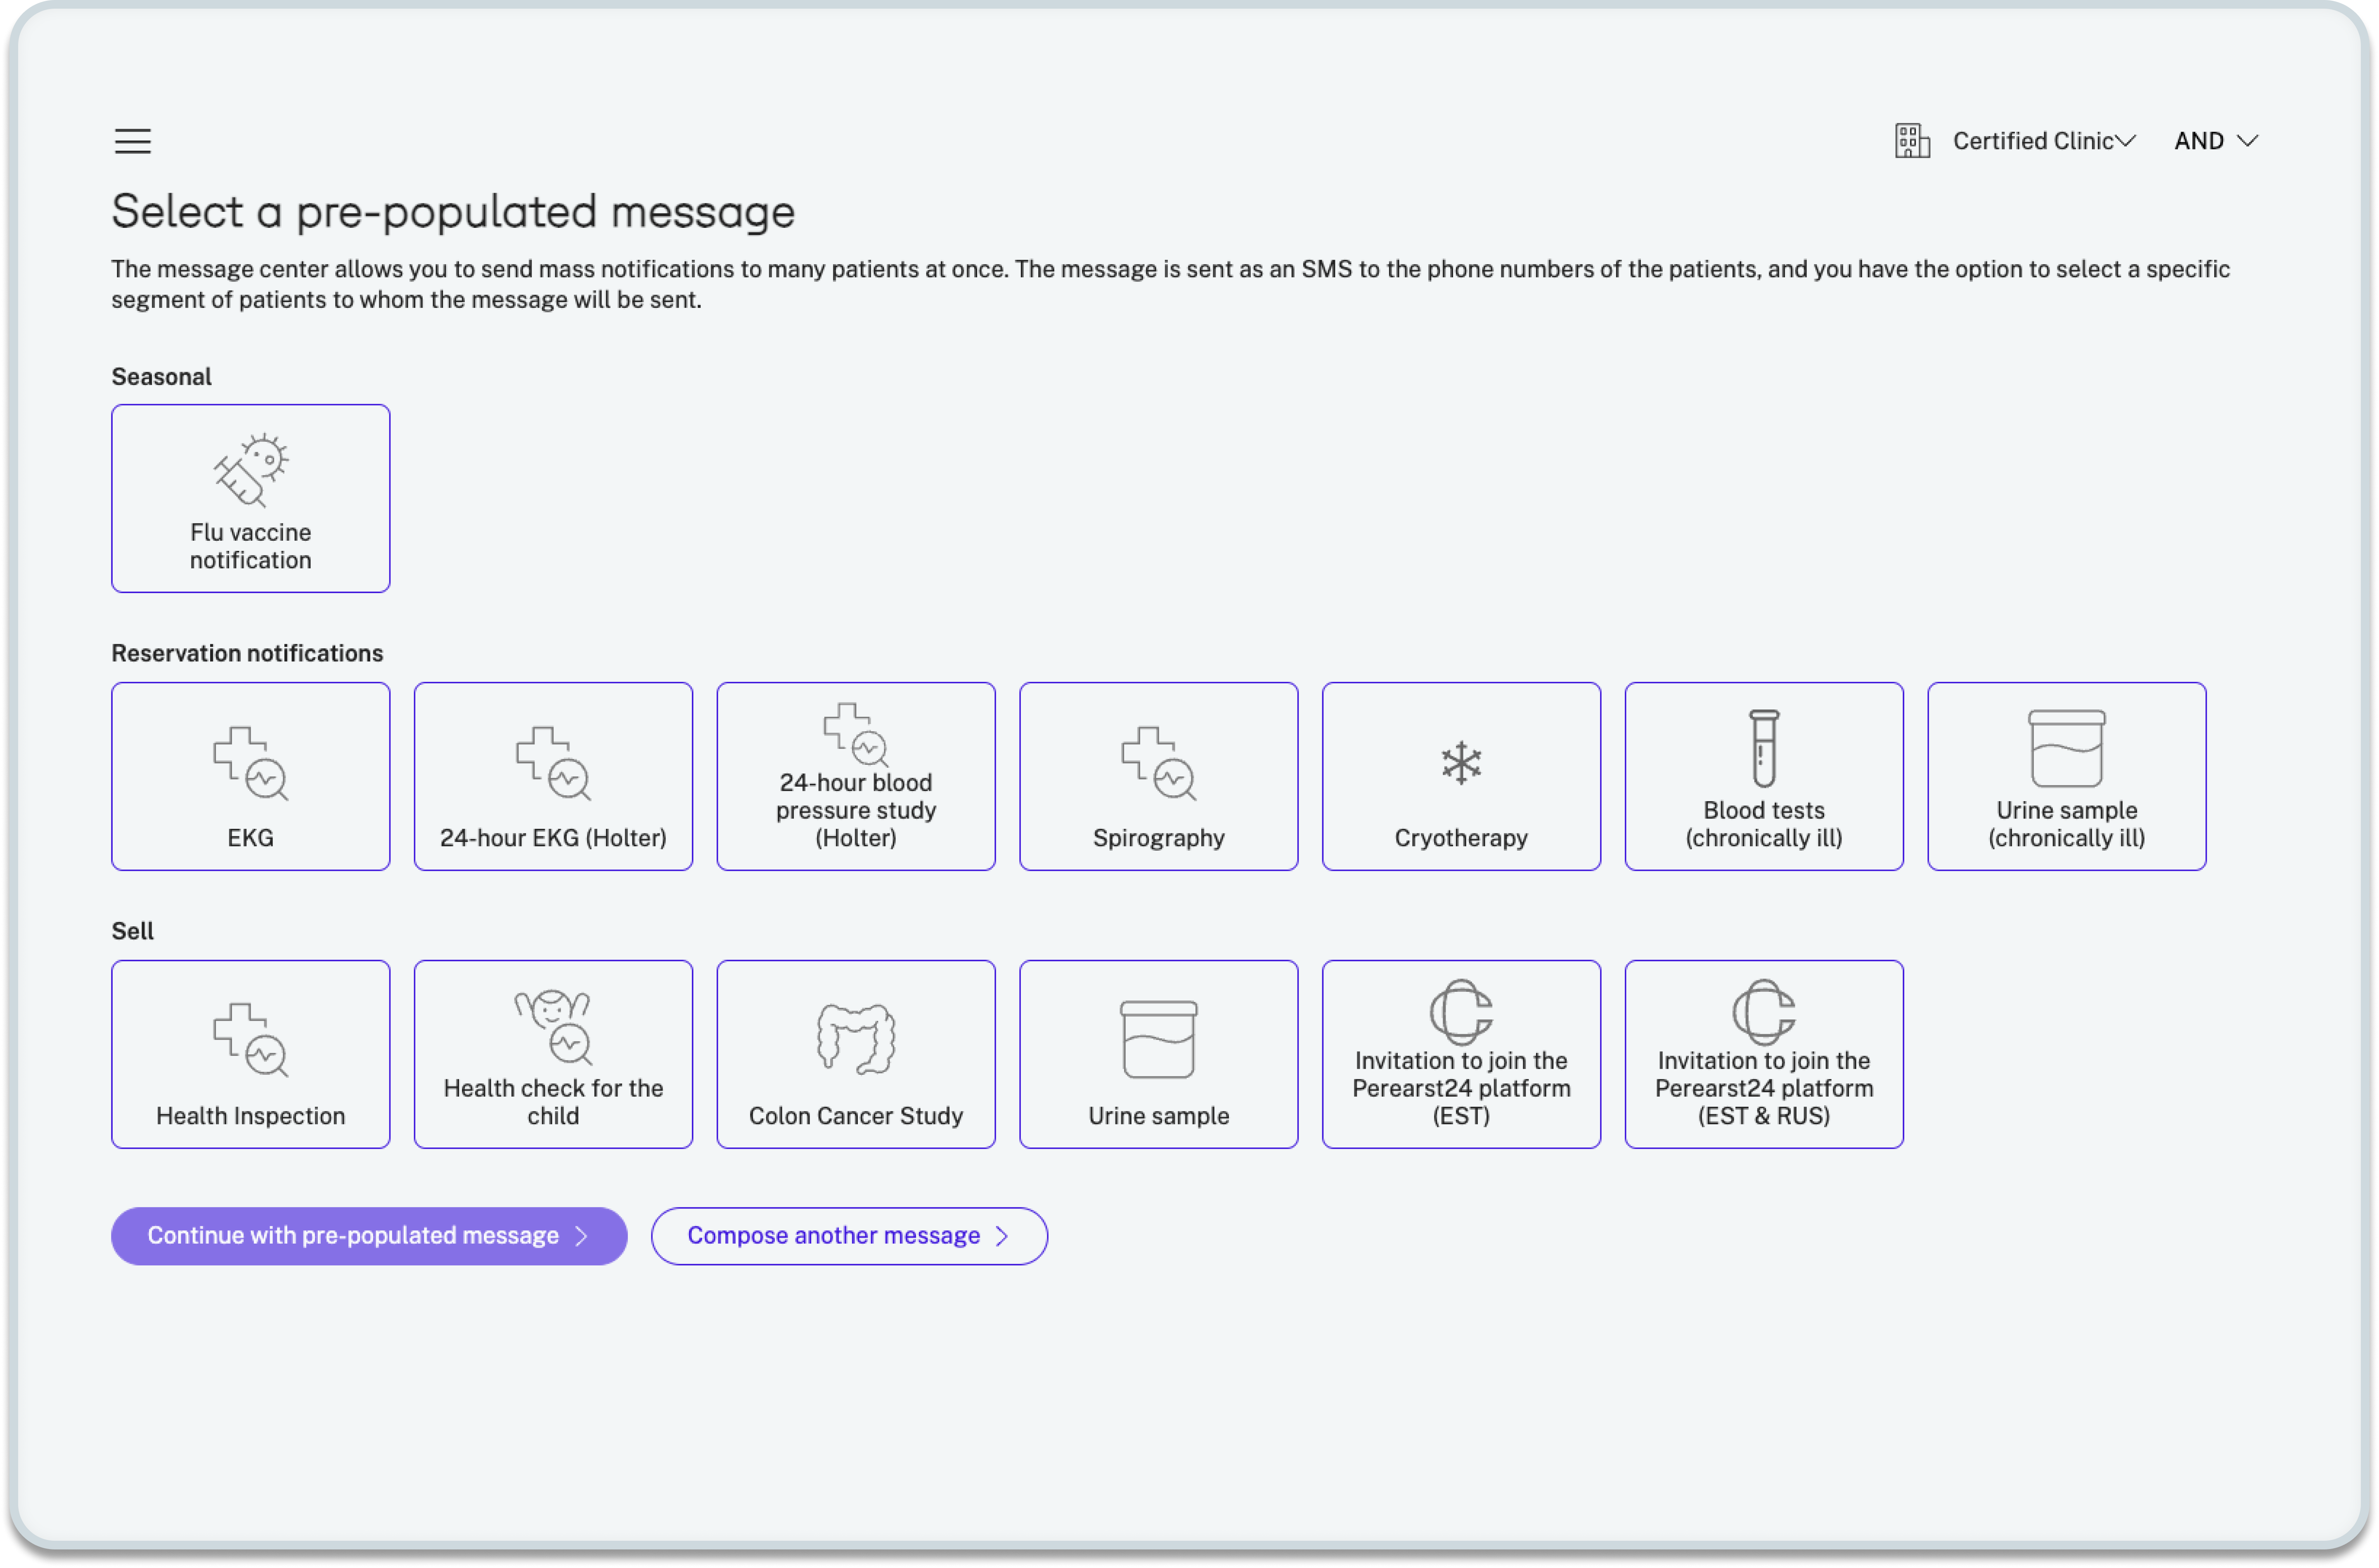Screen dimensions: 2379x1568
Task: Select the 24-hour EKG (Holter) label
Action: 553,838
